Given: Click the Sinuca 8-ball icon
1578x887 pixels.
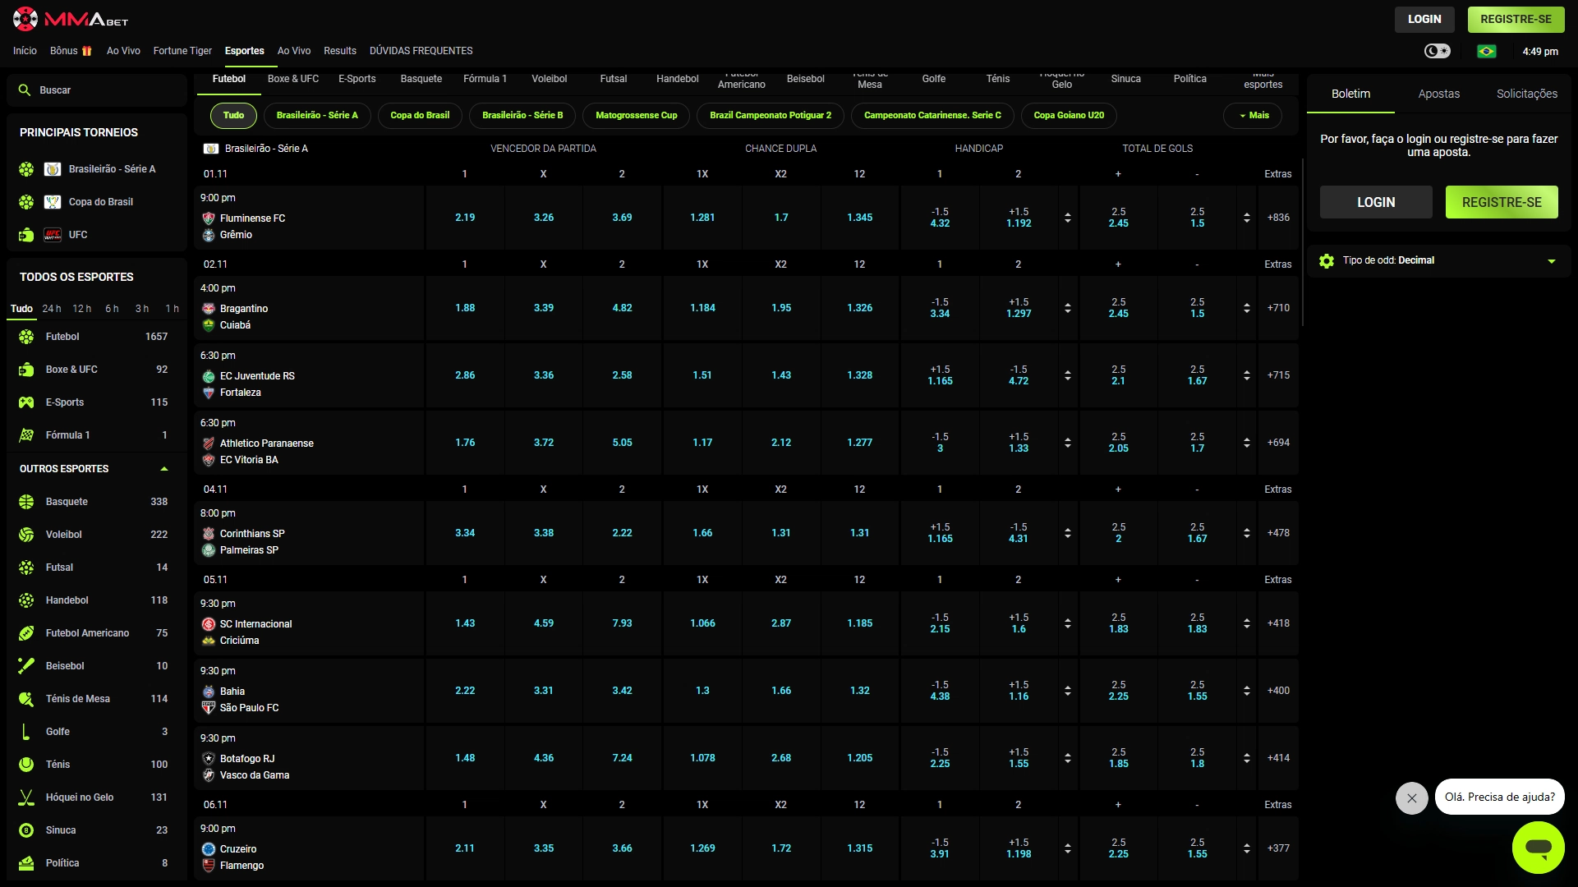Looking at the screenshot, I should [x=26, y=830].
